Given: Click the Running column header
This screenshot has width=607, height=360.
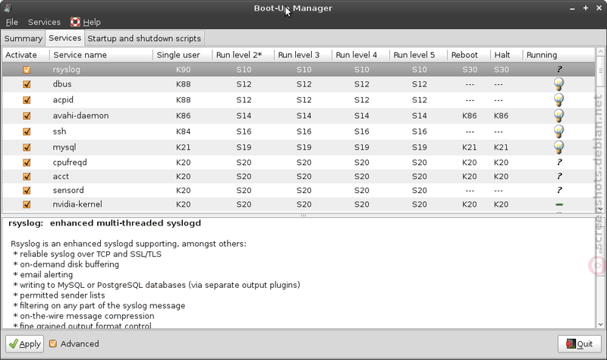Looking at the screenshot, I should [558, 55].
